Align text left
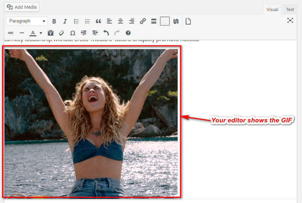The image size is (302, 203). [109, 21]
